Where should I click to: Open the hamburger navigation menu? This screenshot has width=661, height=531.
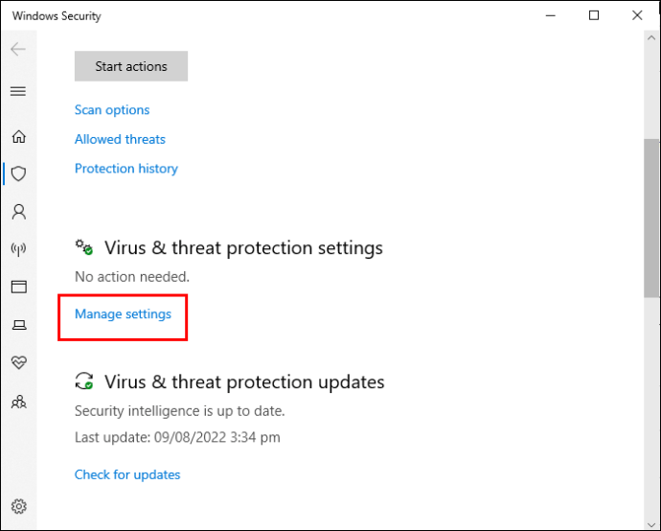coord(18,91)
